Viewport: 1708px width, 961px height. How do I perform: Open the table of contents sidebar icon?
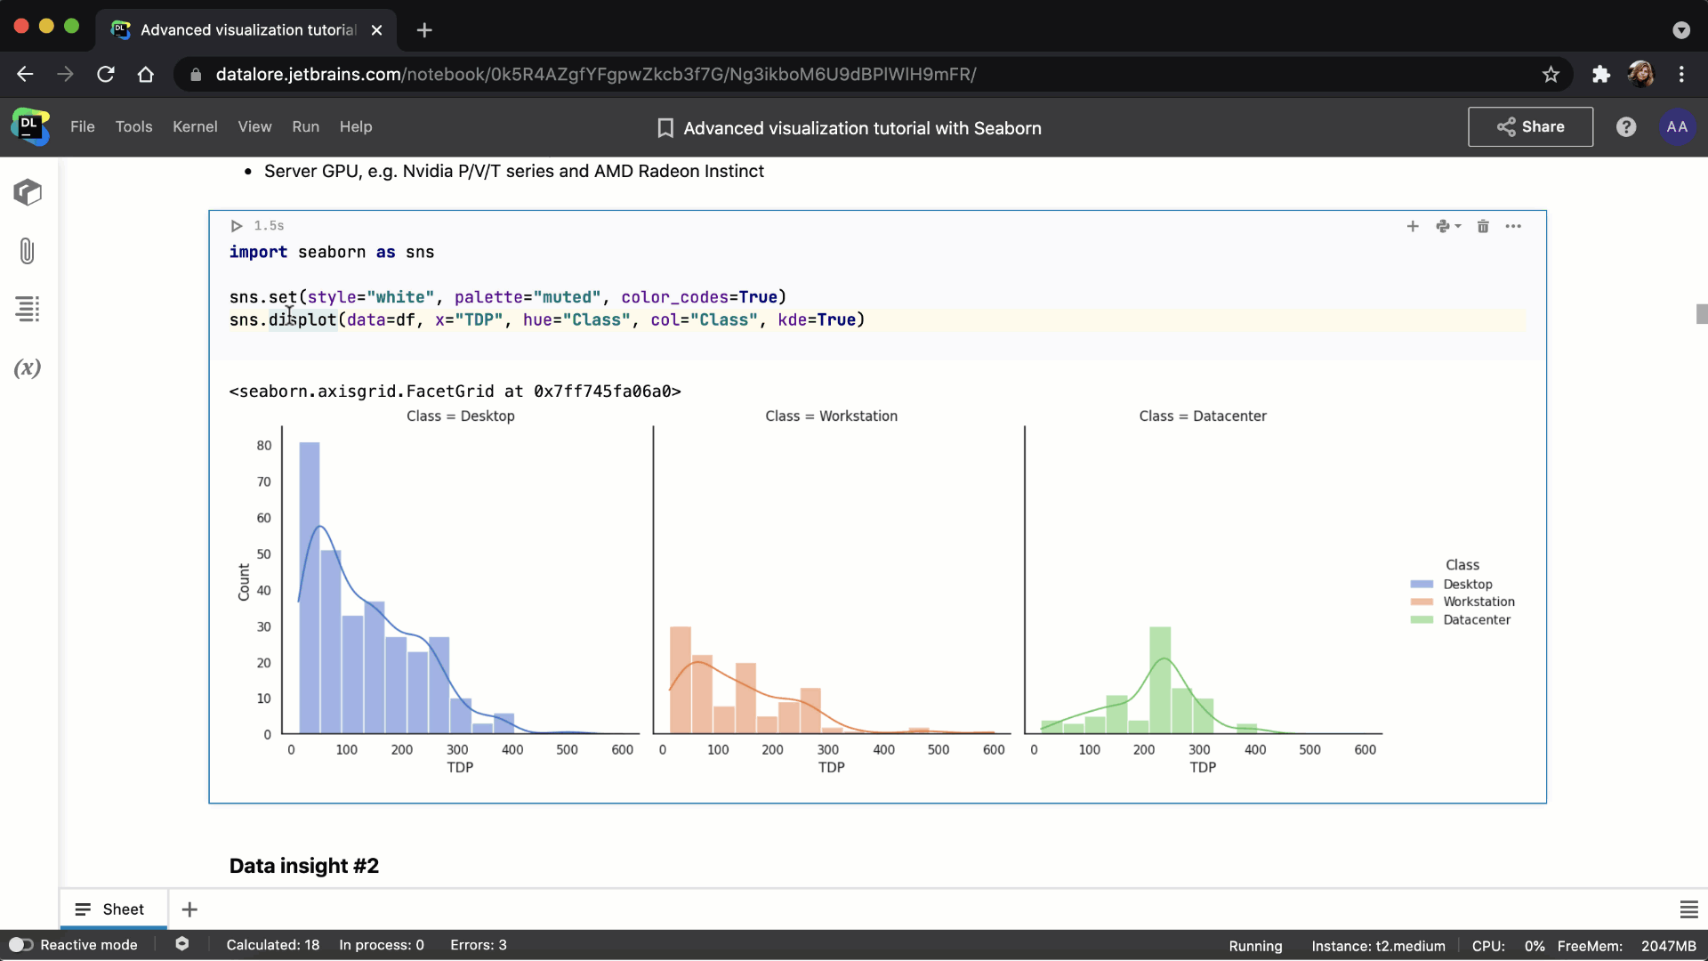28,309
